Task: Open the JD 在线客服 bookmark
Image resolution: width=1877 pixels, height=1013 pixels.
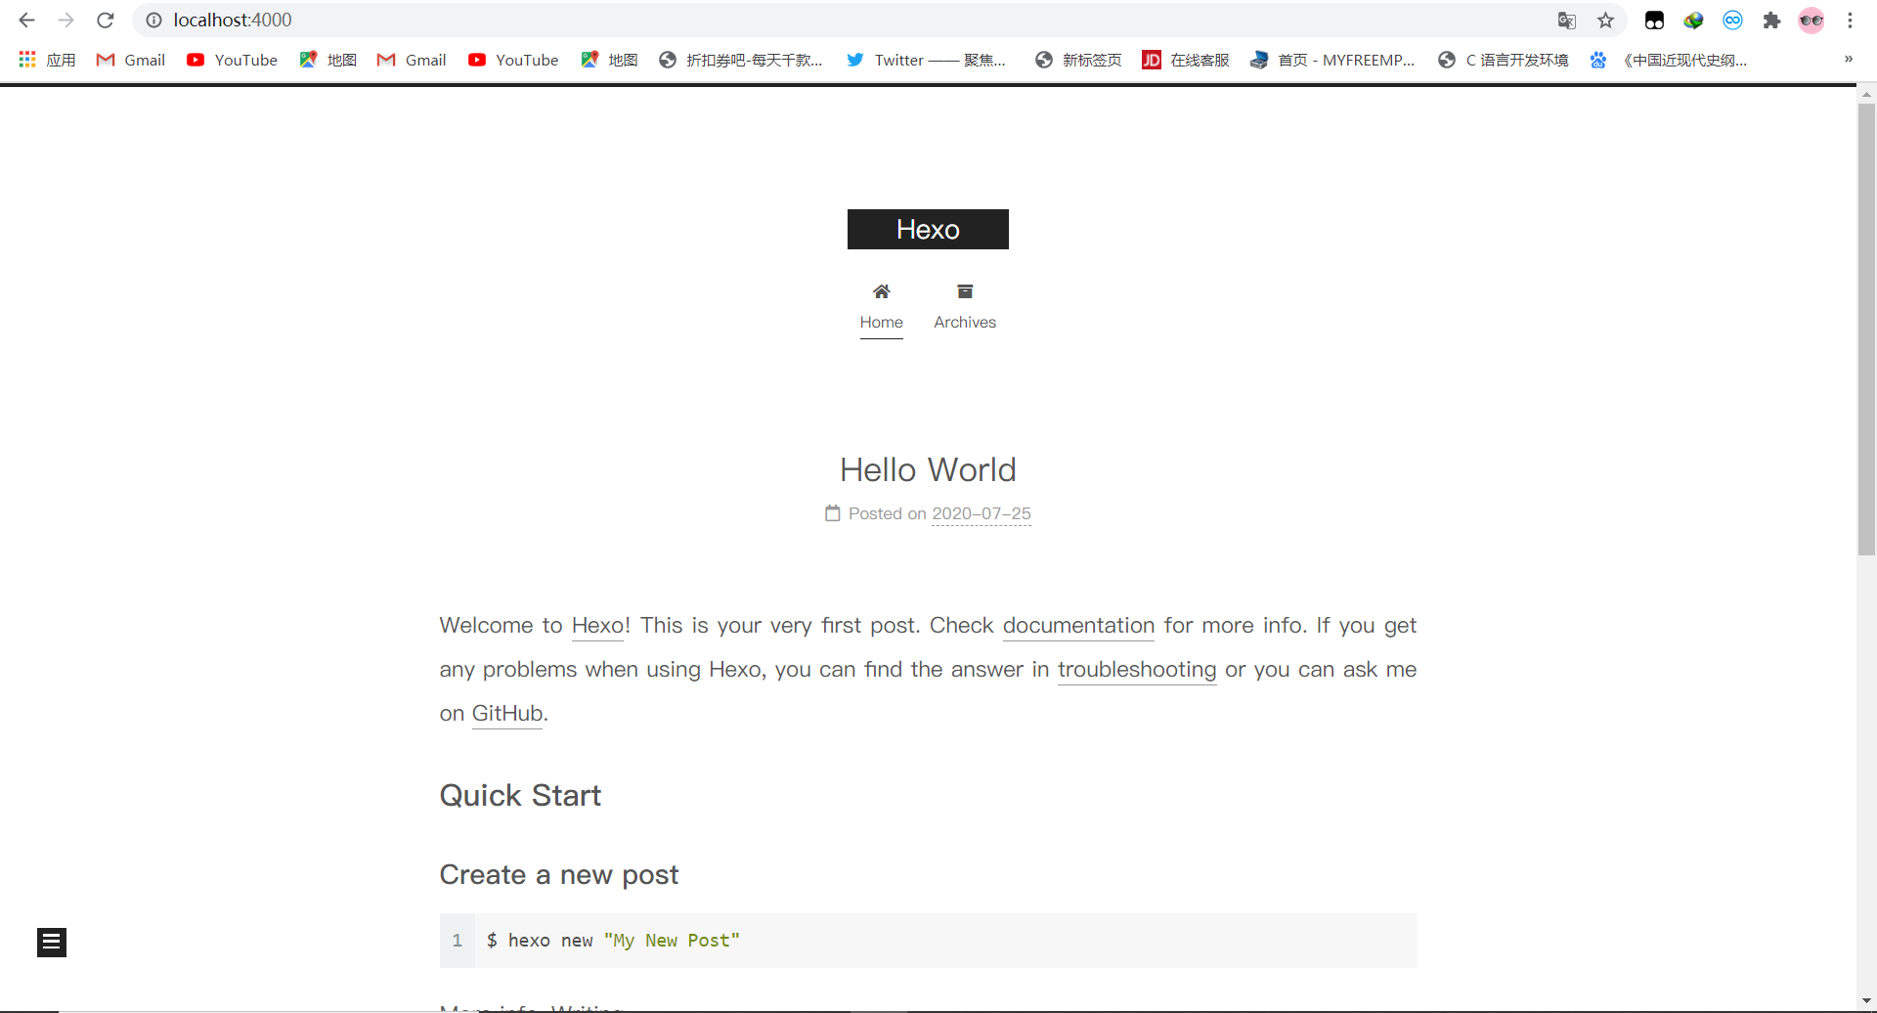Action: (x=1186, y=60)
